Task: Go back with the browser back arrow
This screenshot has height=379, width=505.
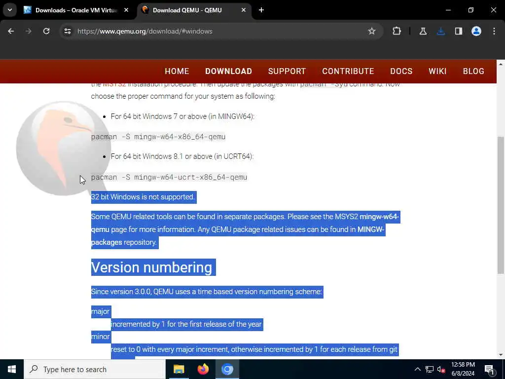Action: [11, 31]
